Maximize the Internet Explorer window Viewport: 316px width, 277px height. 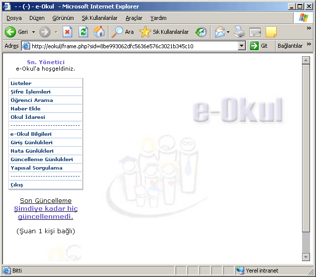[300, 6]
